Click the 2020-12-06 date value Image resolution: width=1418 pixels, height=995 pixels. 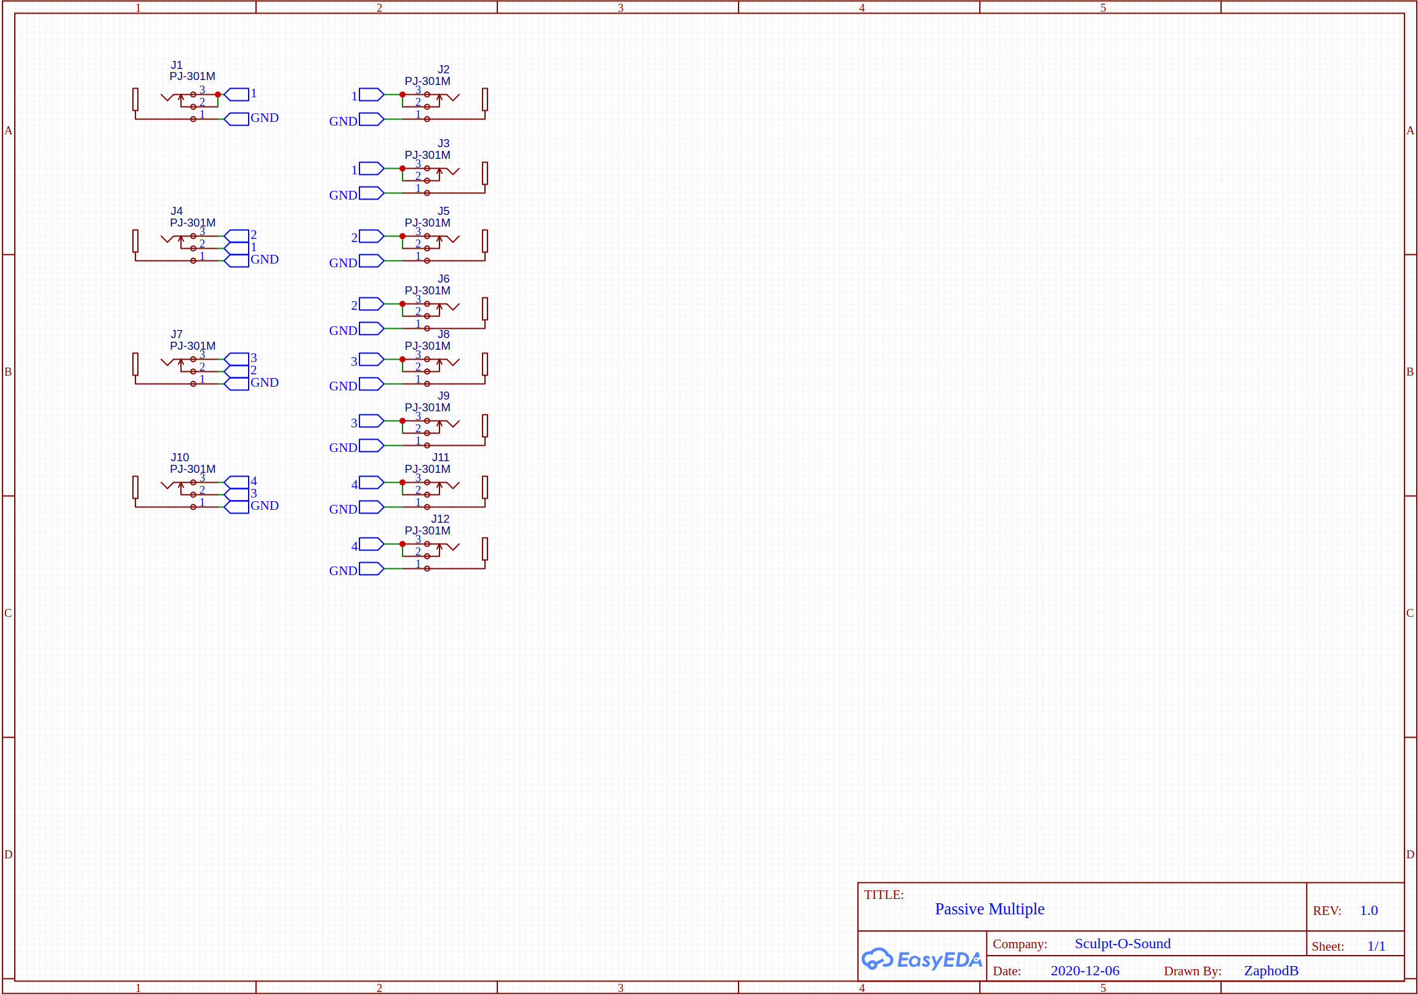[1084, 971]
